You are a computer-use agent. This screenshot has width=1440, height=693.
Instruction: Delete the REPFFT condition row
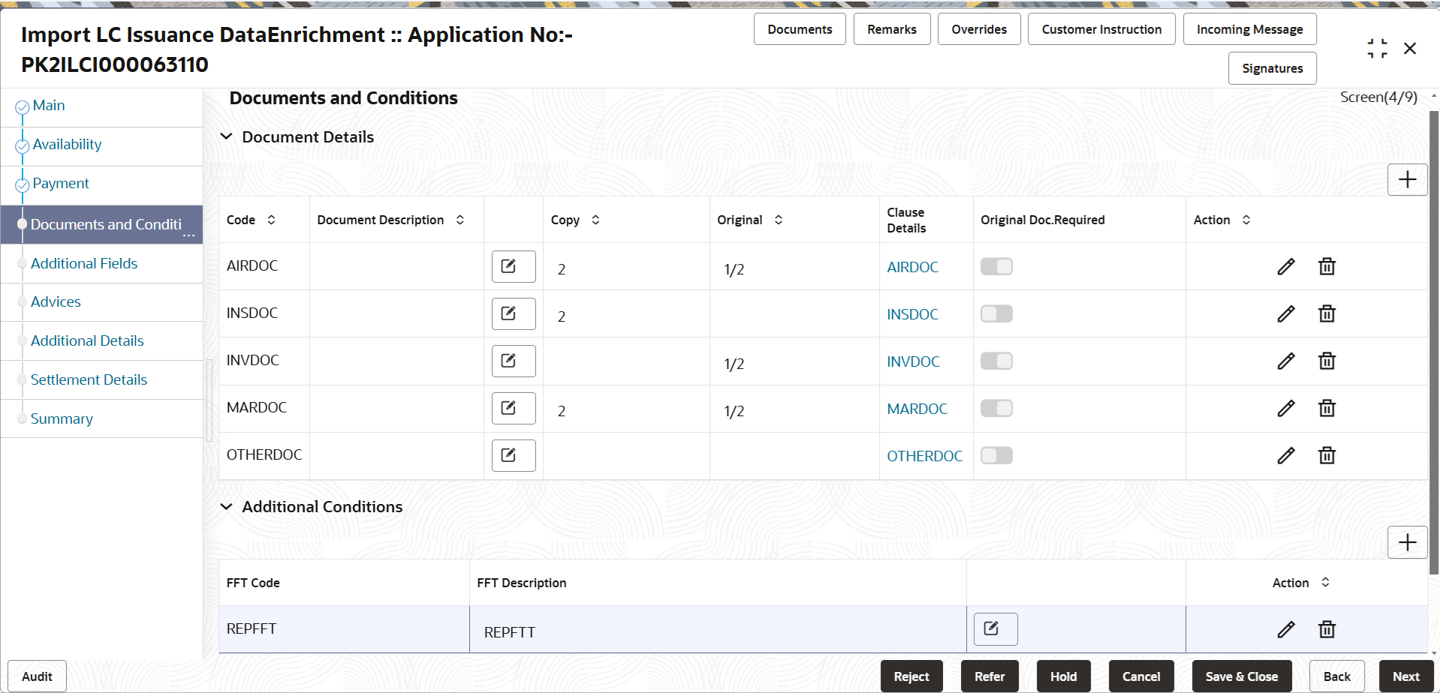[1327, 629]
